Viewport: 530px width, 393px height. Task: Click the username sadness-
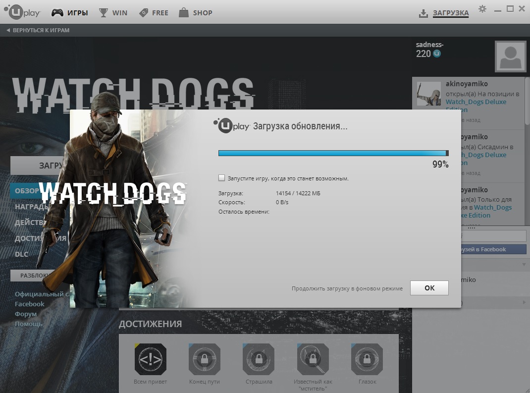pyautogui.click(x=429, y=45)
